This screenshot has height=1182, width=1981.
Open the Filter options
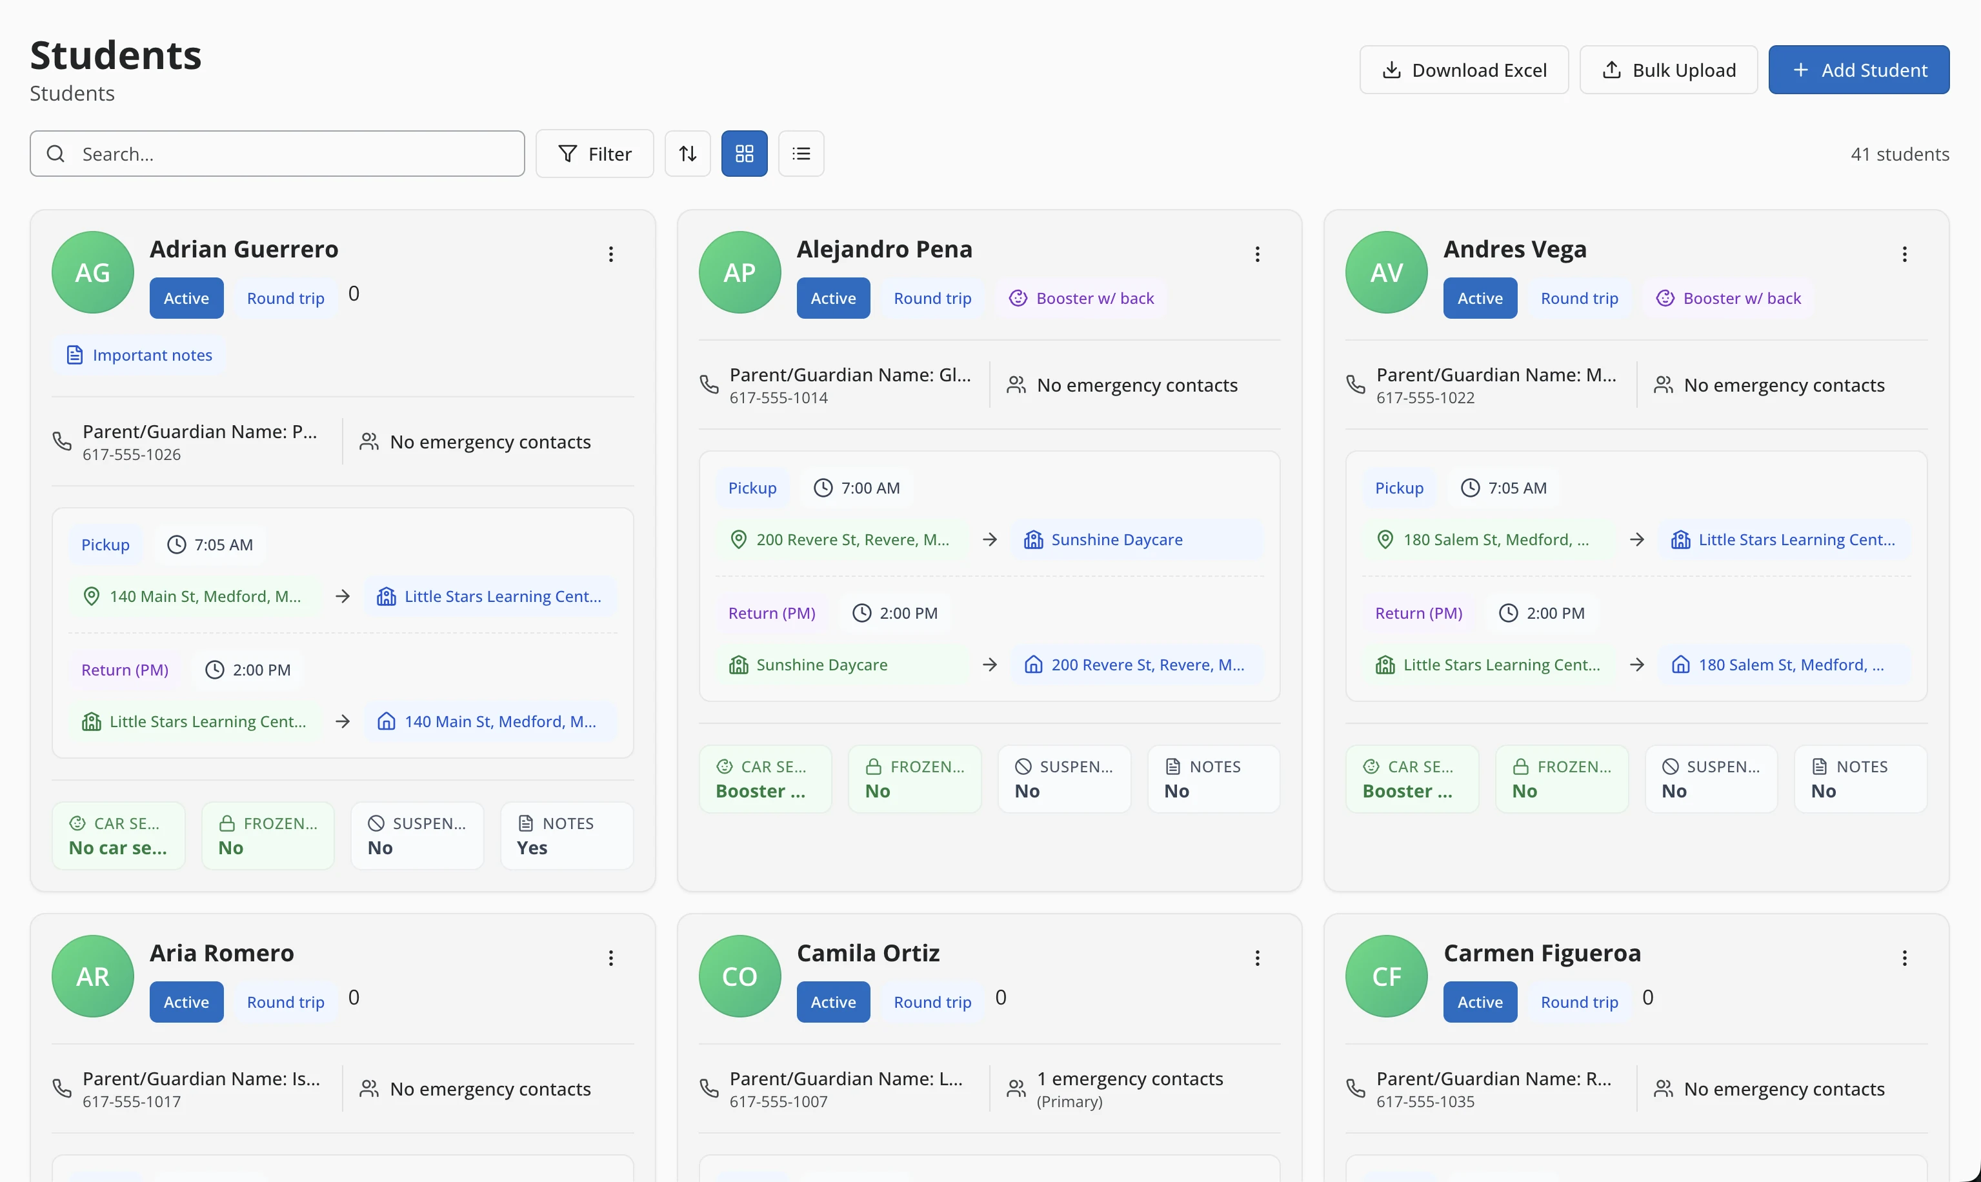[594, 154]
